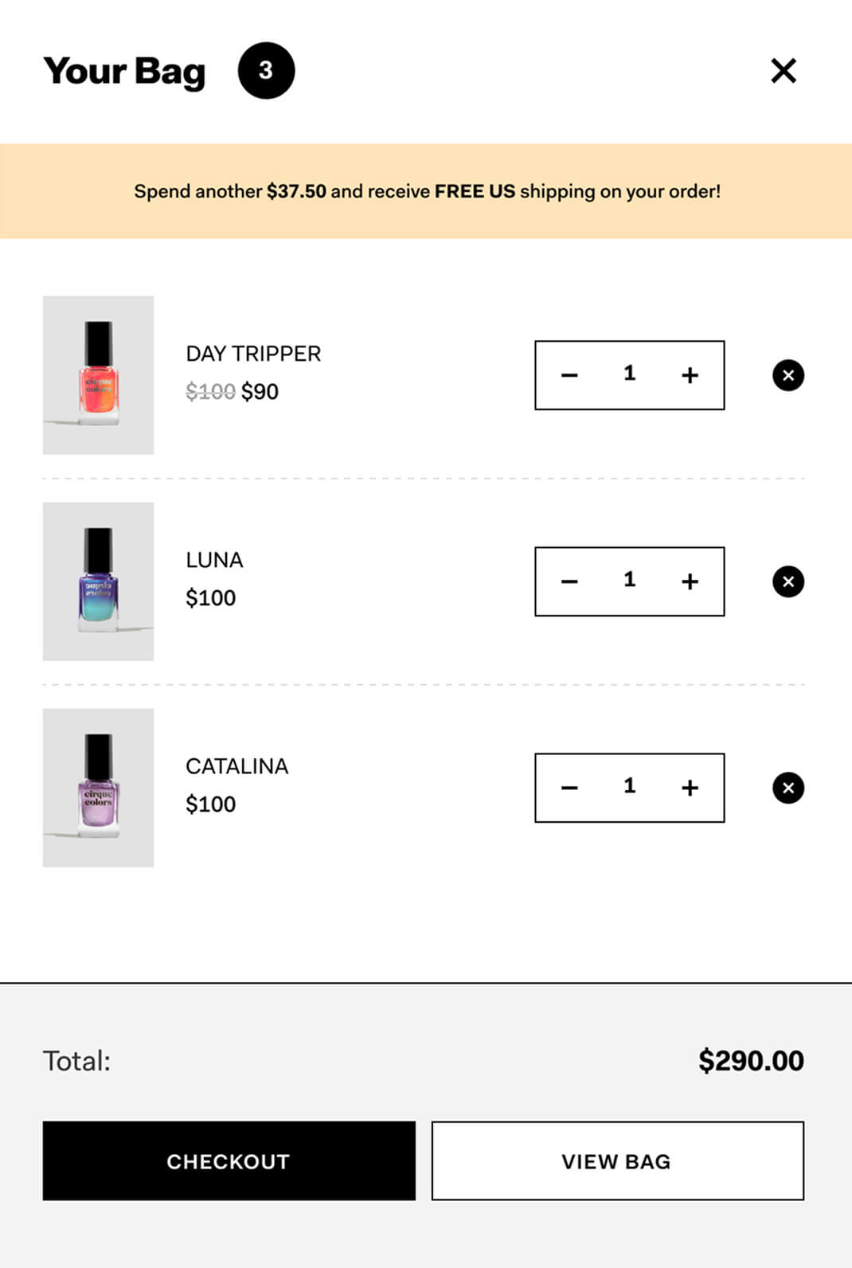Decrease Luna quantity with minus
This screenshot has width=852, height=1268.
(569, 581)
